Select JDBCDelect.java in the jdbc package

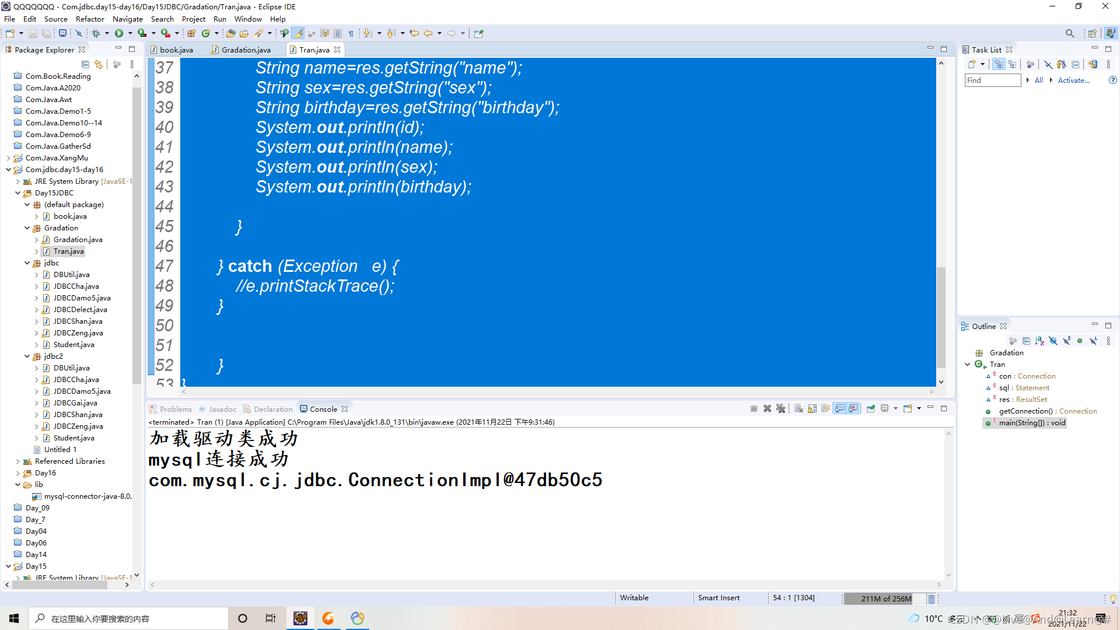(x=80, y=310)
